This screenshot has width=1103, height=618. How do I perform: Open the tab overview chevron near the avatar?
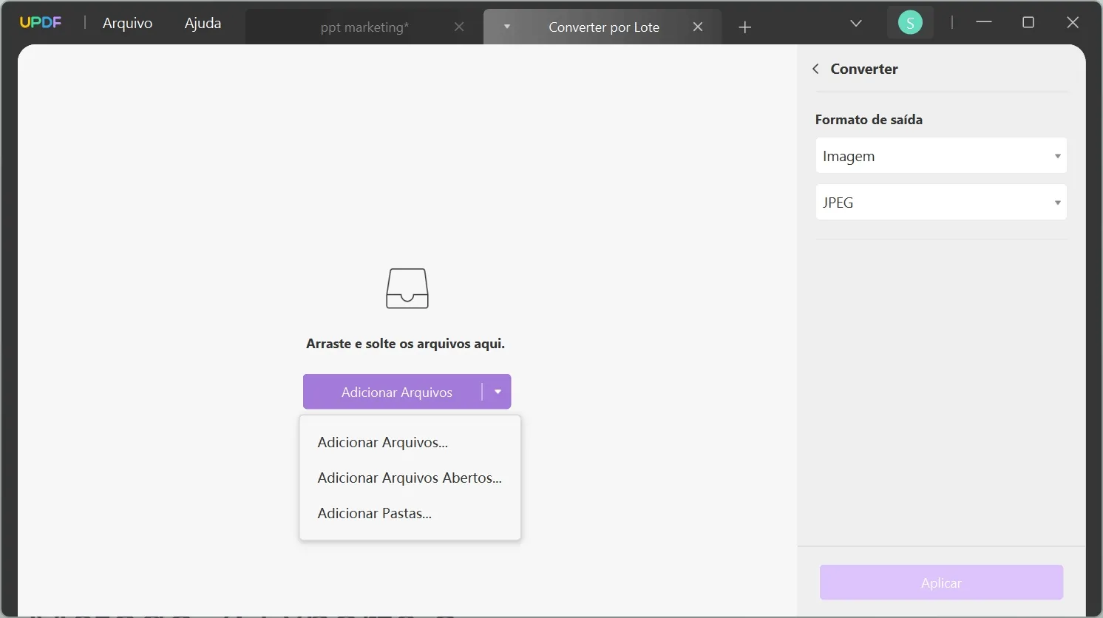point(855,23)
